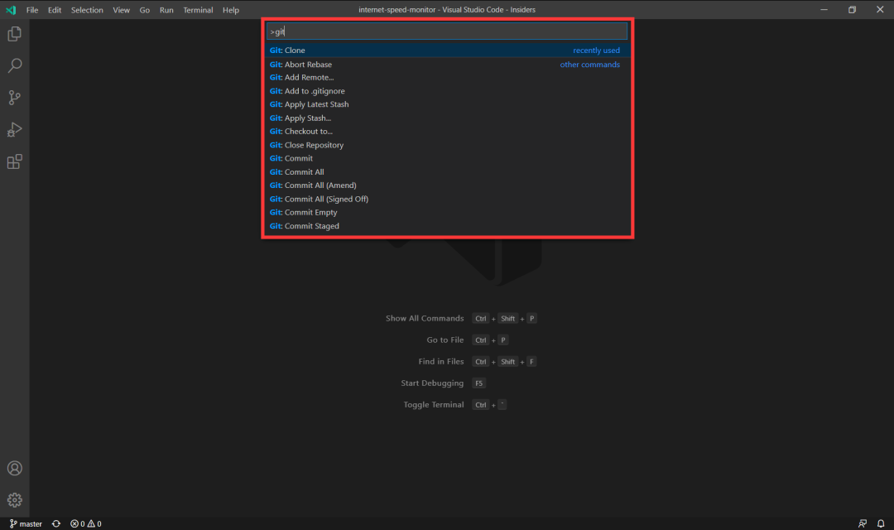Open the Source Control view
The height and width of the screenshot is (530, 894).
[15, 98]
